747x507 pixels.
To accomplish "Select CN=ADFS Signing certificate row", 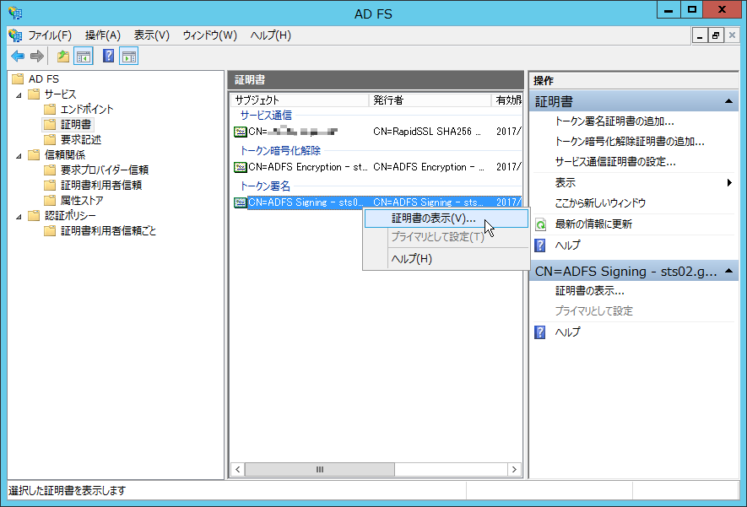I will pos(377,202).
